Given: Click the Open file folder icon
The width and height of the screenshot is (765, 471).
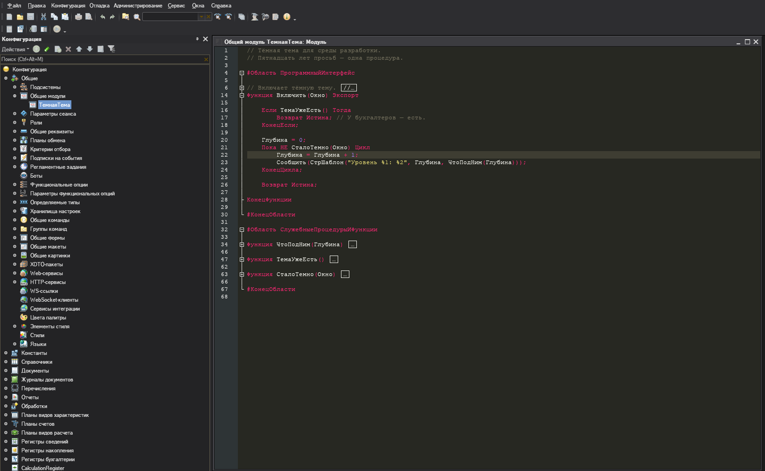Looking at the screenshot, I should 20,17.
